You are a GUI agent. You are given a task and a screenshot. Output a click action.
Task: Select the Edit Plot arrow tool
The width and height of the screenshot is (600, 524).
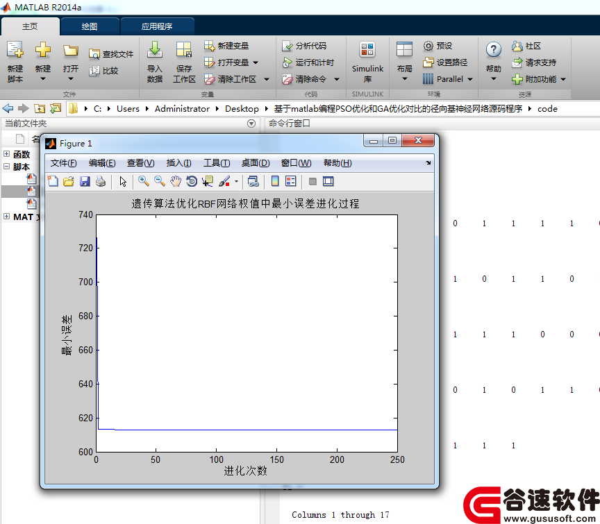pyautogui.click(x=123, y=181)
